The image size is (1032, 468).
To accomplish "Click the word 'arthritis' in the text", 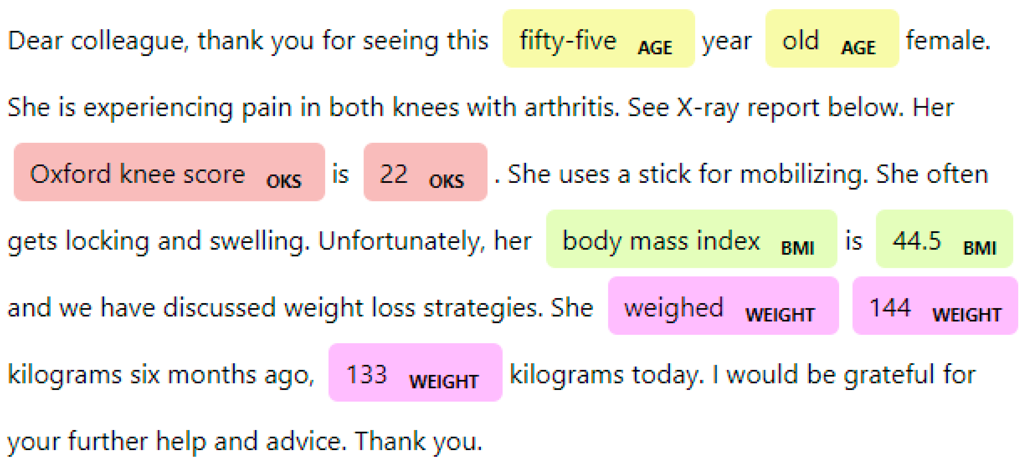I will (572, 107).
